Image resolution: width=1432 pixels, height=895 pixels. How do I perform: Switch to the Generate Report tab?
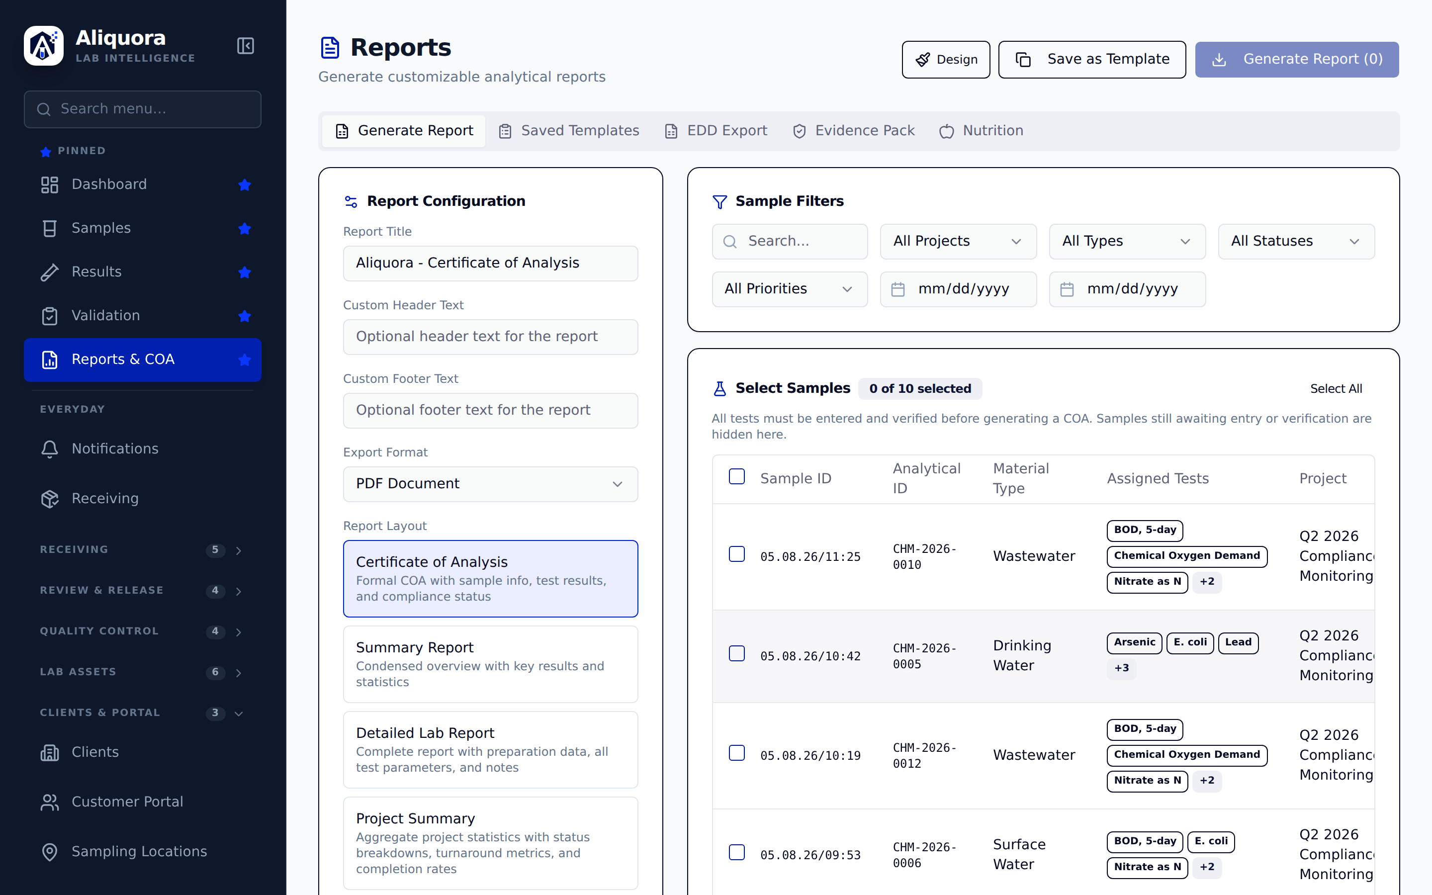[x=404, y=131]
